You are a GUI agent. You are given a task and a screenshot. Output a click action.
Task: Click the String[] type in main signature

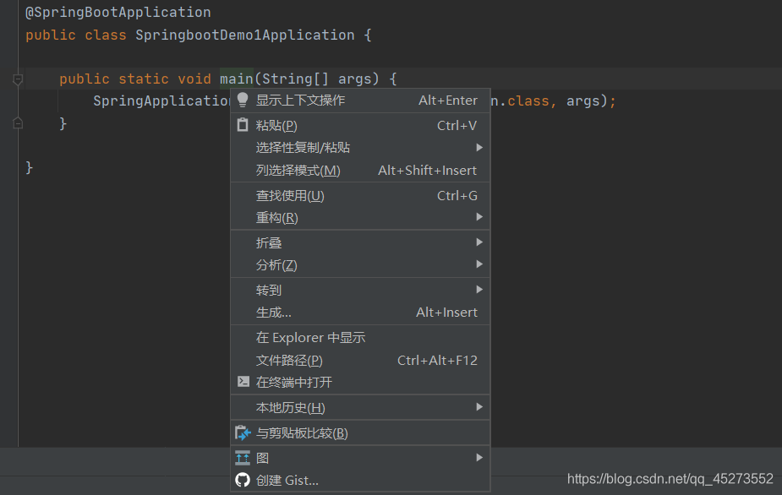click(x=295, y=79)
